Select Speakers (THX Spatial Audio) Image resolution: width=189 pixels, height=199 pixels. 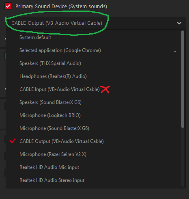click(x=93, y=63)
